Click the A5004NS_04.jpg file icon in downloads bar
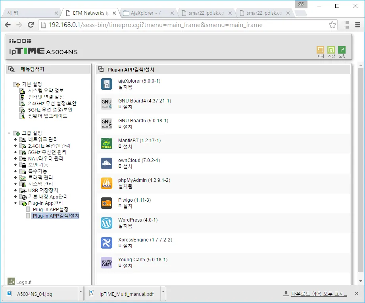The height and width of the screenshot is (303, 365). tap(9, 293)
